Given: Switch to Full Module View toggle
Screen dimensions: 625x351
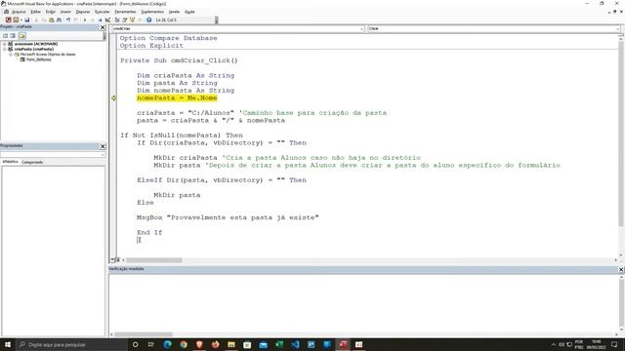Looking at the screenshot, I should click(x=117, y=260).
